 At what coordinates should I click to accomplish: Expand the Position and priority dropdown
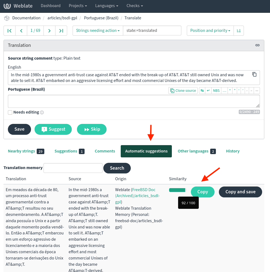[210, 31]
